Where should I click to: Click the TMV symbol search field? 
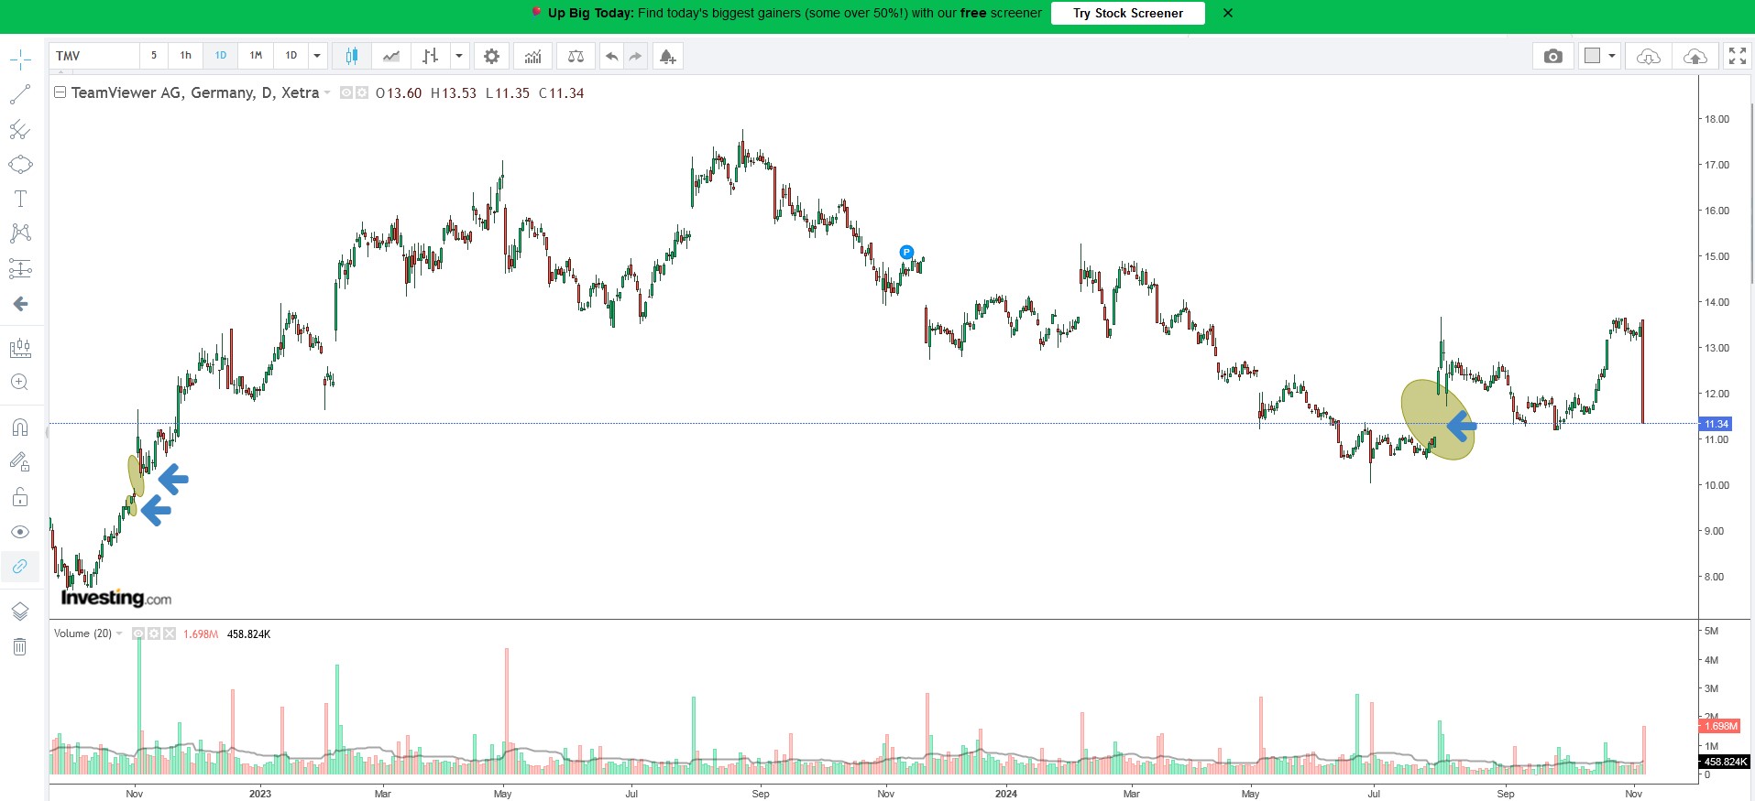tap(94, 56)
